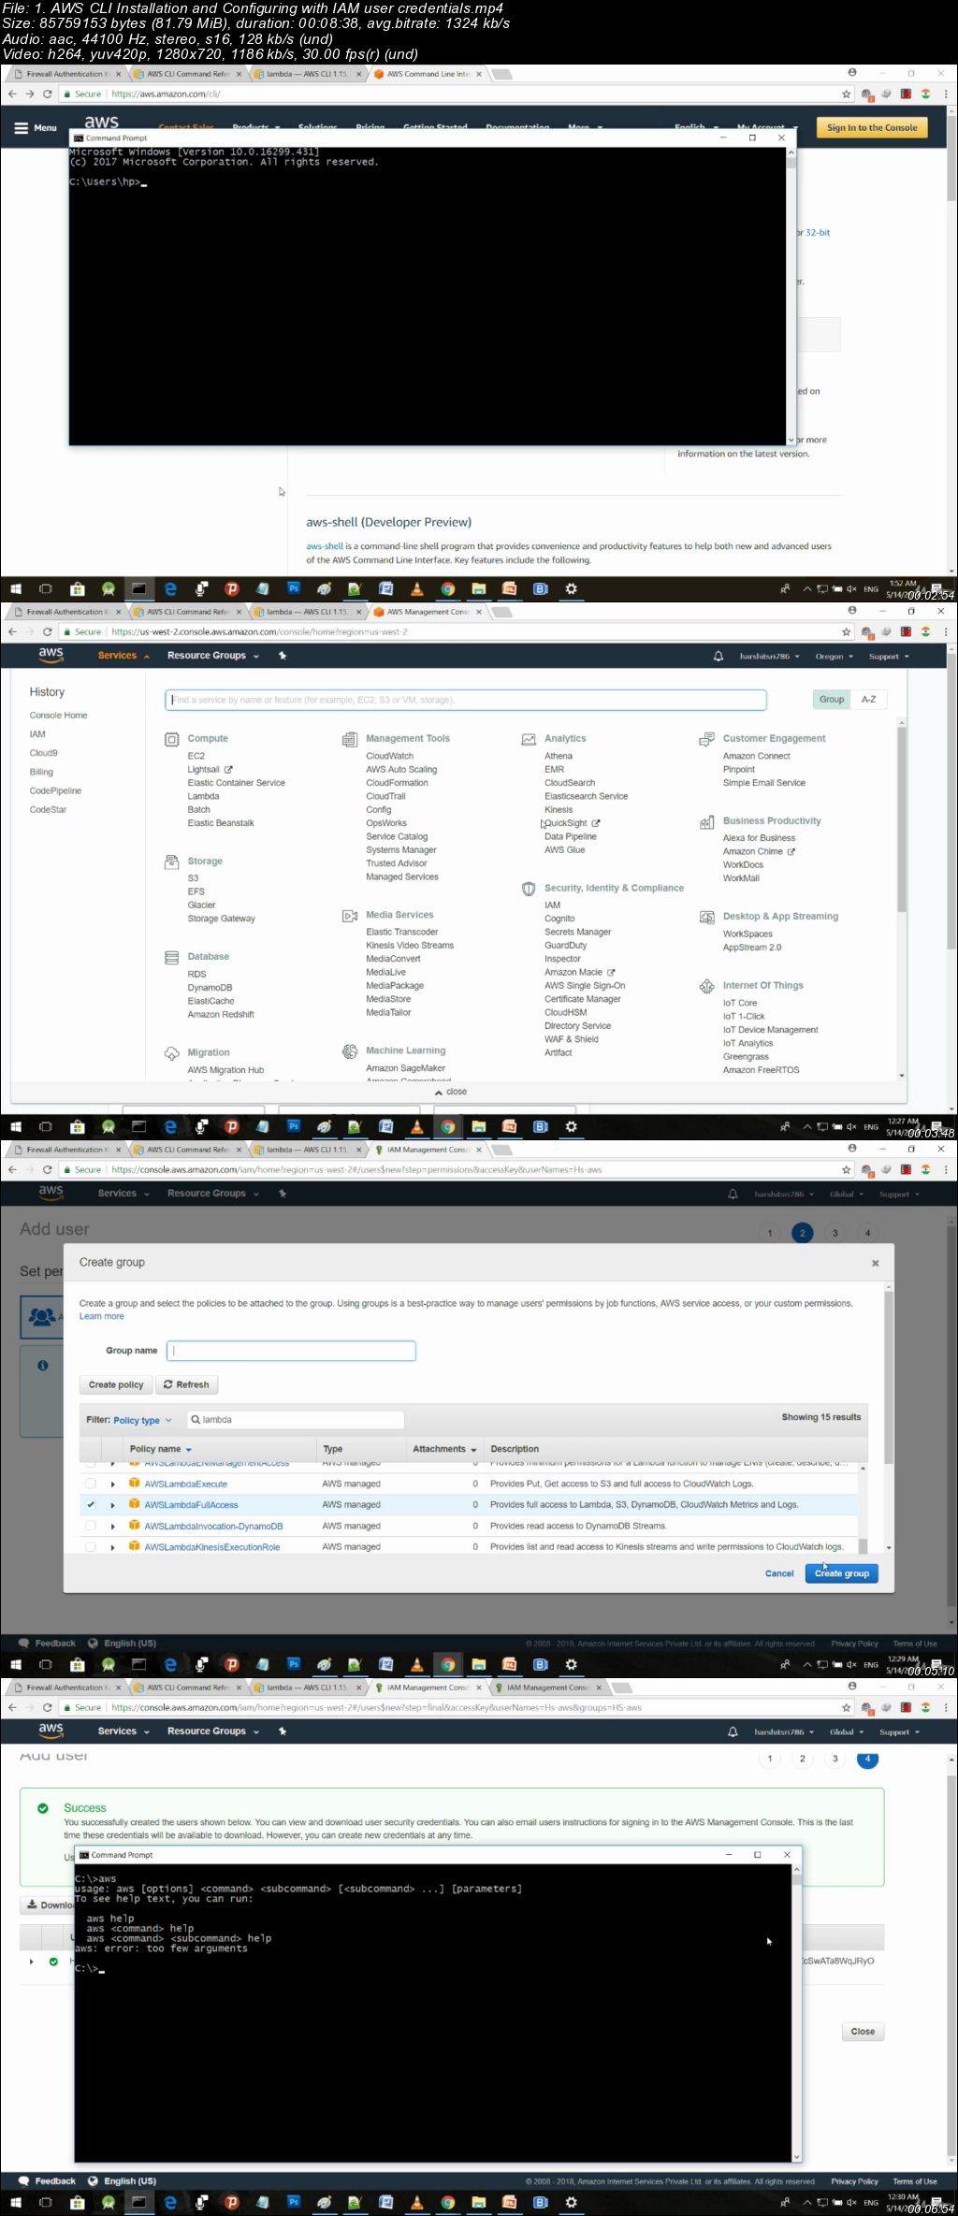Open Lambda under Compute services

[203, 797]
